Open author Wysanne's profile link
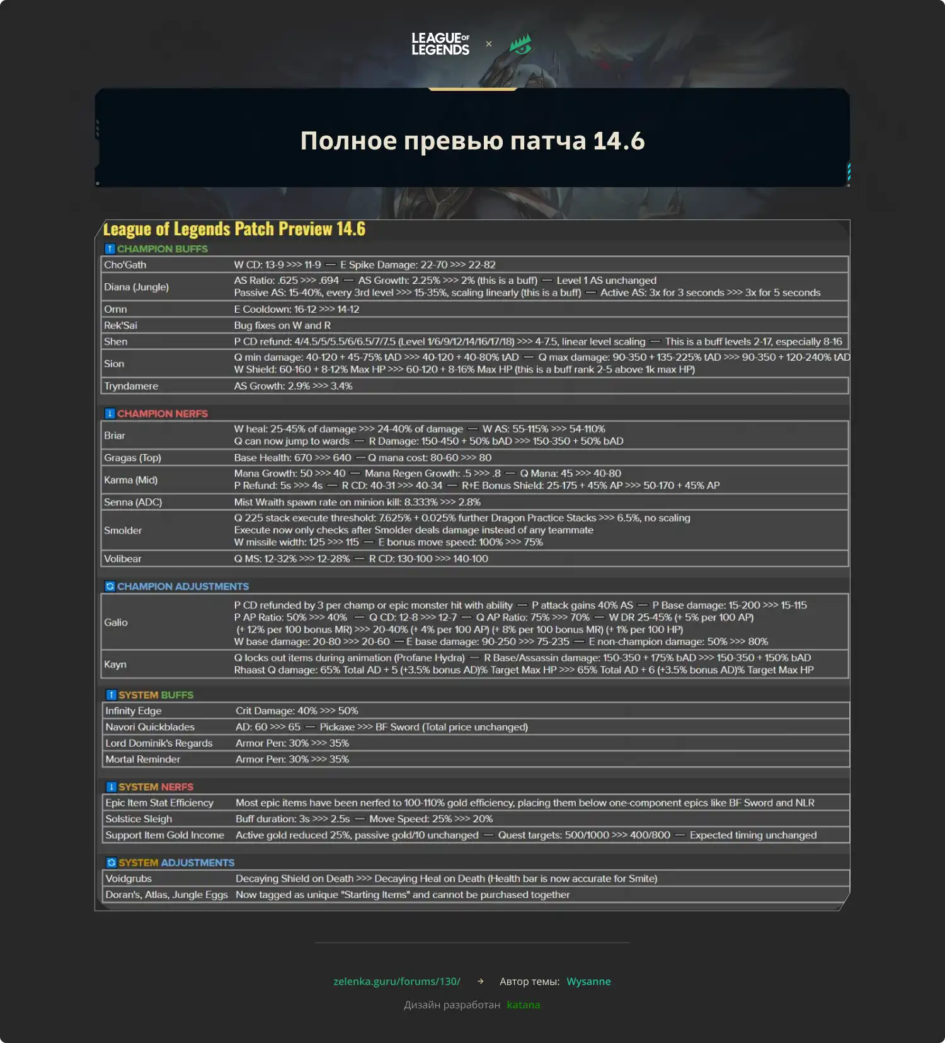Screen dimensions: 945x1043 (x=588, y=981)
